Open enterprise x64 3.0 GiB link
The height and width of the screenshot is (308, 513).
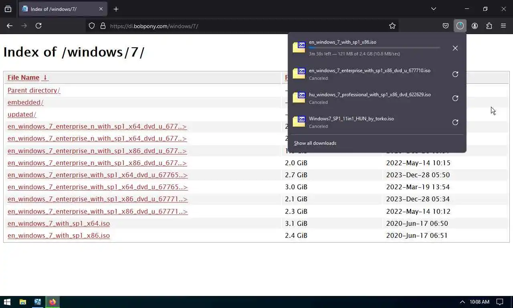(97, 187)
